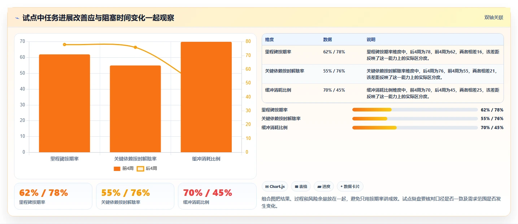The width and height of the screenshot is (518, 224).
Task: Click table value 70% / 45%
Action: 334,90
